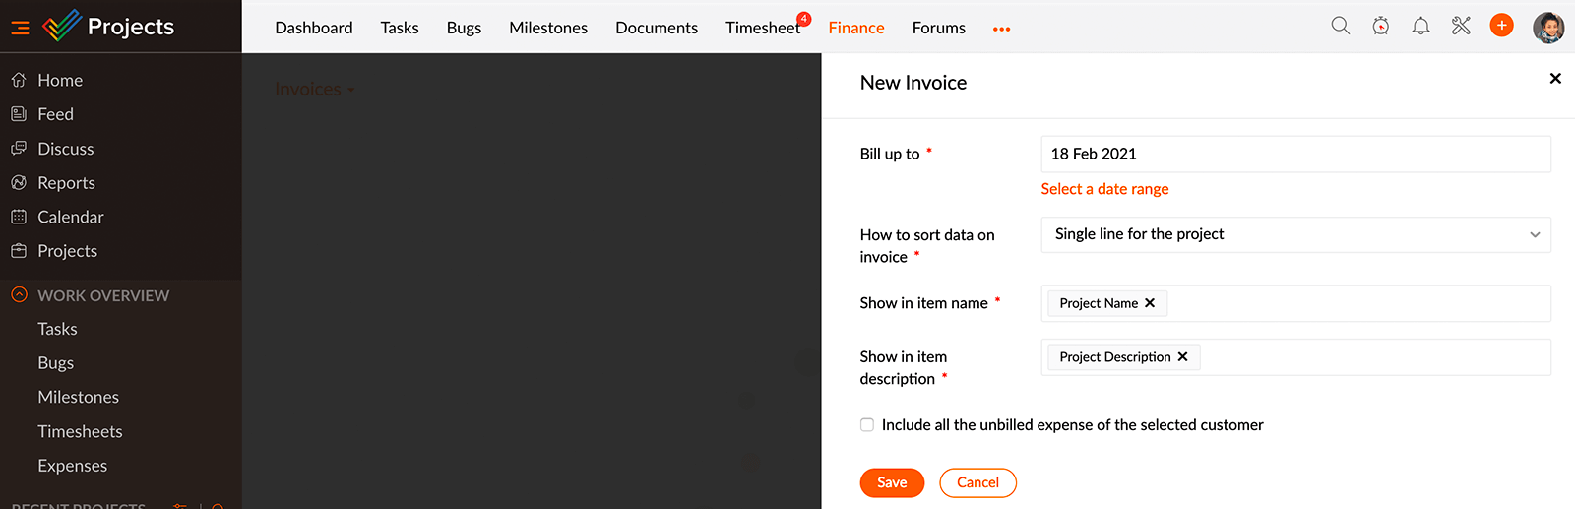This screenshot has height=509, width=1575.
Task: Open Tasks under Work Overview
Action: point(57,329)
